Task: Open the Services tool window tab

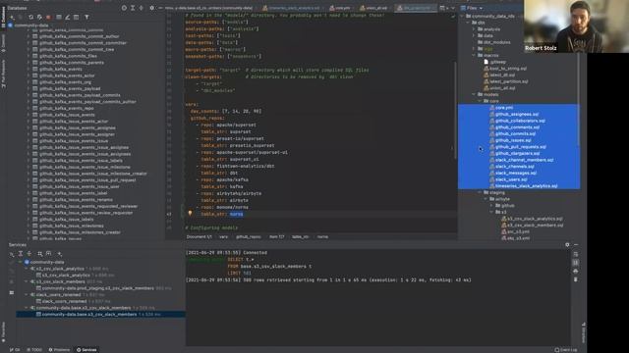Action: coord(86,350)
